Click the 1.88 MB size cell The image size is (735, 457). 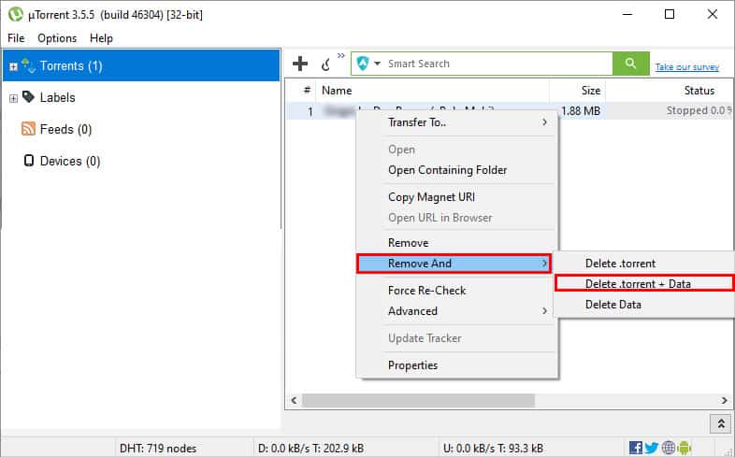pyautogui.click(x=581, y=111)
